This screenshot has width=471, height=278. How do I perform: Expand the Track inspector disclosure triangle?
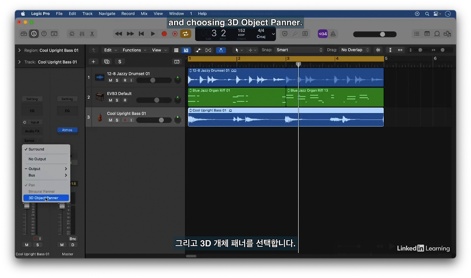tap(20, 62)
